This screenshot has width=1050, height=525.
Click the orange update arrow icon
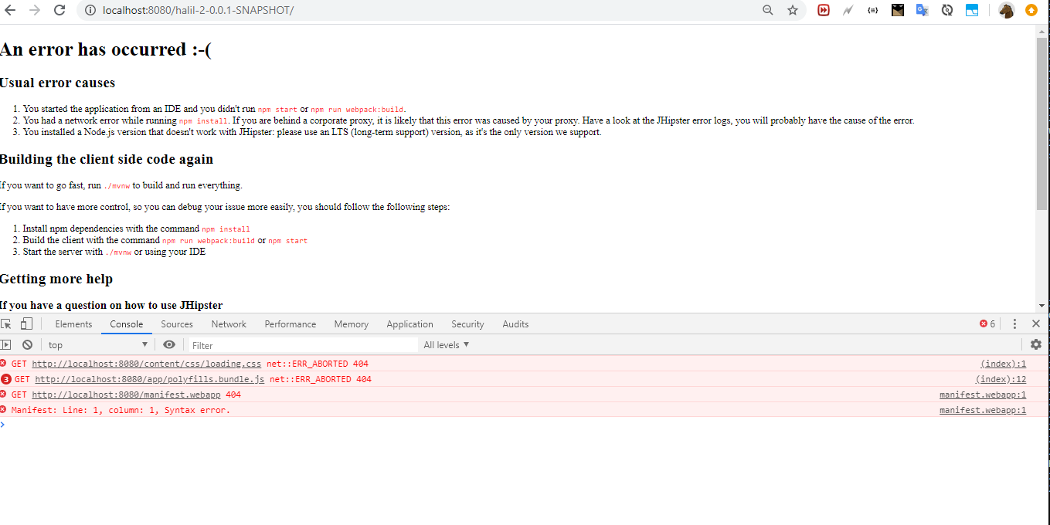coord(1031,10)
